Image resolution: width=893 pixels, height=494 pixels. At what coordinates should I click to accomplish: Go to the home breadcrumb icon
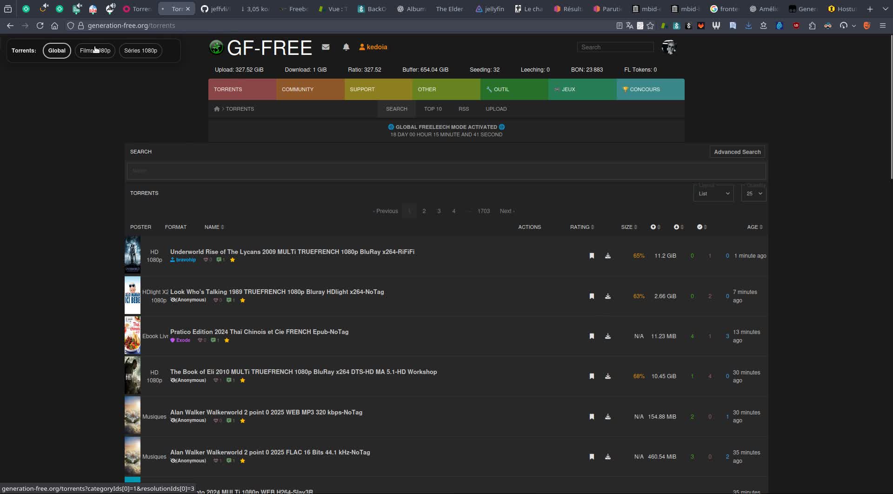click(x=216, y=109)
